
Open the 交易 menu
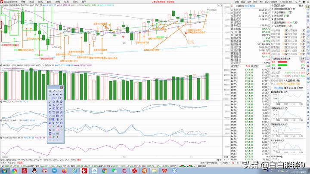coord(66,2)
